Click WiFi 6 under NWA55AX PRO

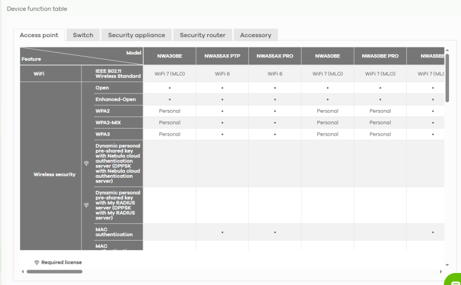coord(275,74)
